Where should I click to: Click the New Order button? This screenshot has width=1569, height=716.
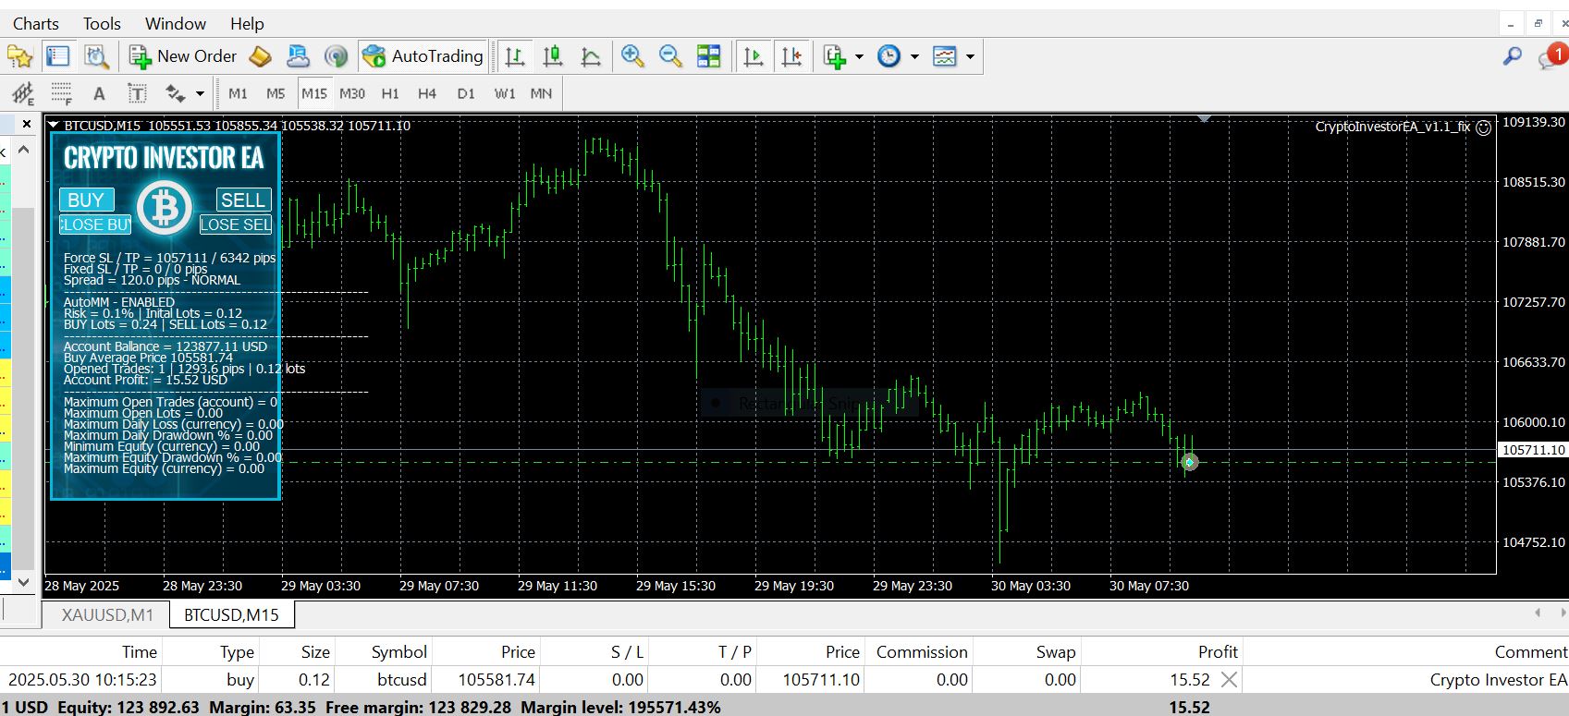pos(183,56)
